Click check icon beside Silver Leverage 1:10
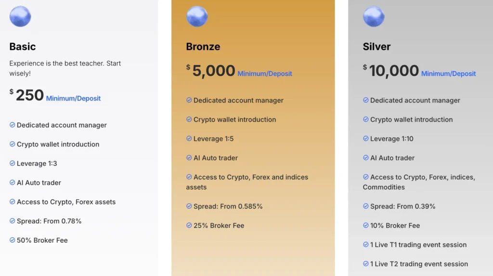 (366, 139)
